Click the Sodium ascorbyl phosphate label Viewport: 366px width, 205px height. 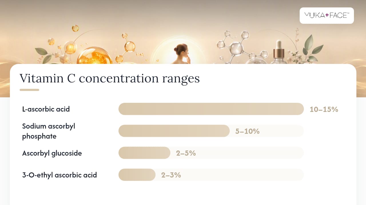(49, 131)
